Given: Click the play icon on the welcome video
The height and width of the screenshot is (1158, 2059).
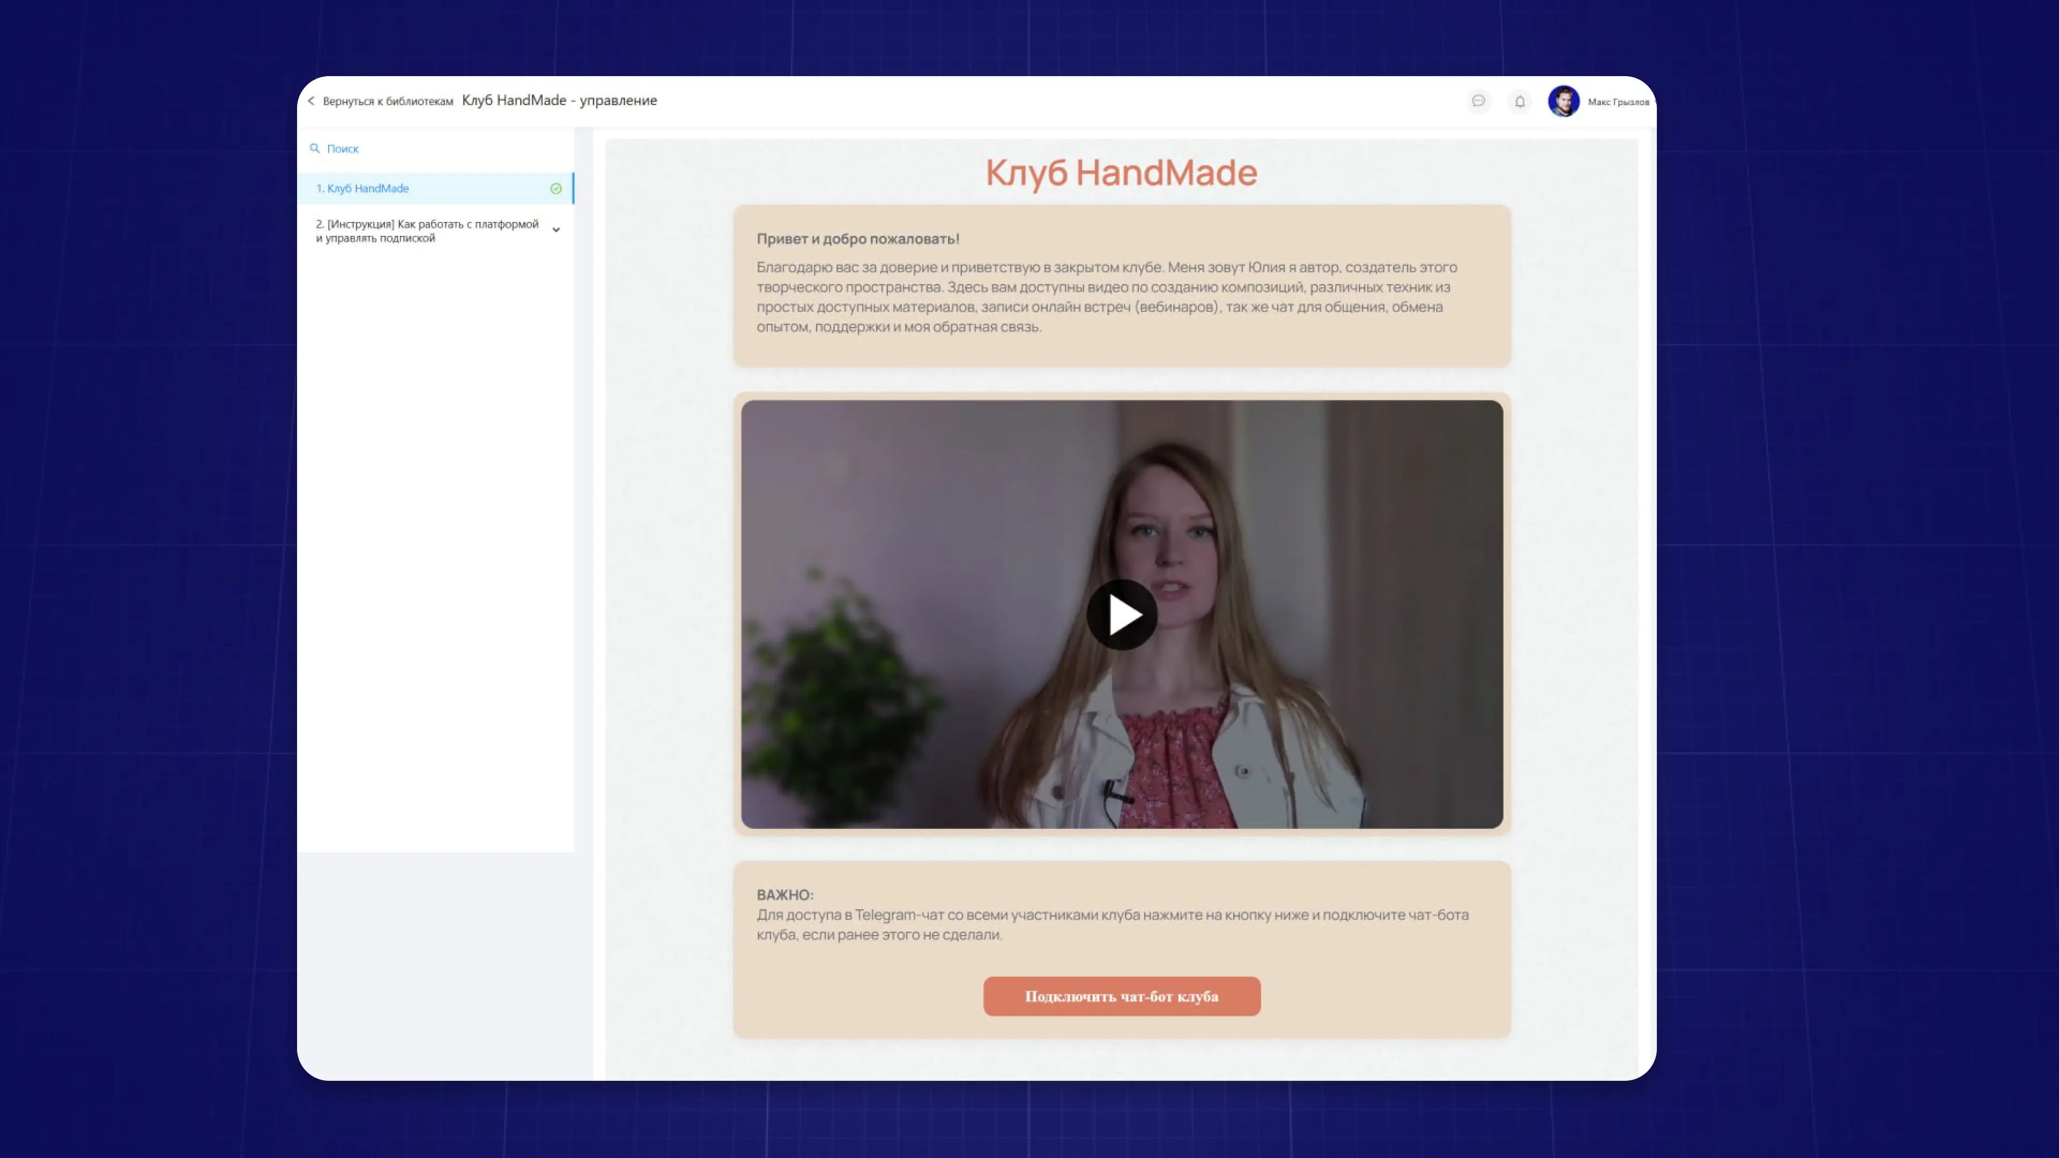Looking at the screenshot, I should (x=1122, y=614).
